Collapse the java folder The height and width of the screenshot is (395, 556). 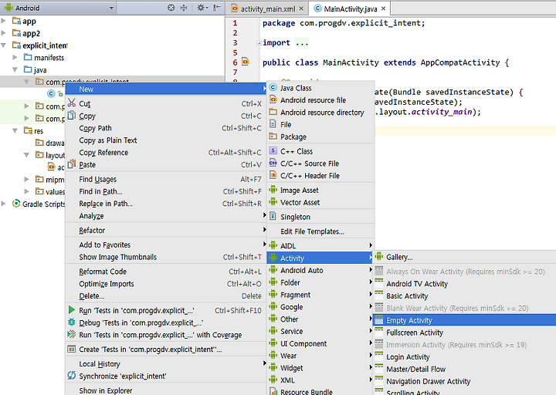point(15,69)
